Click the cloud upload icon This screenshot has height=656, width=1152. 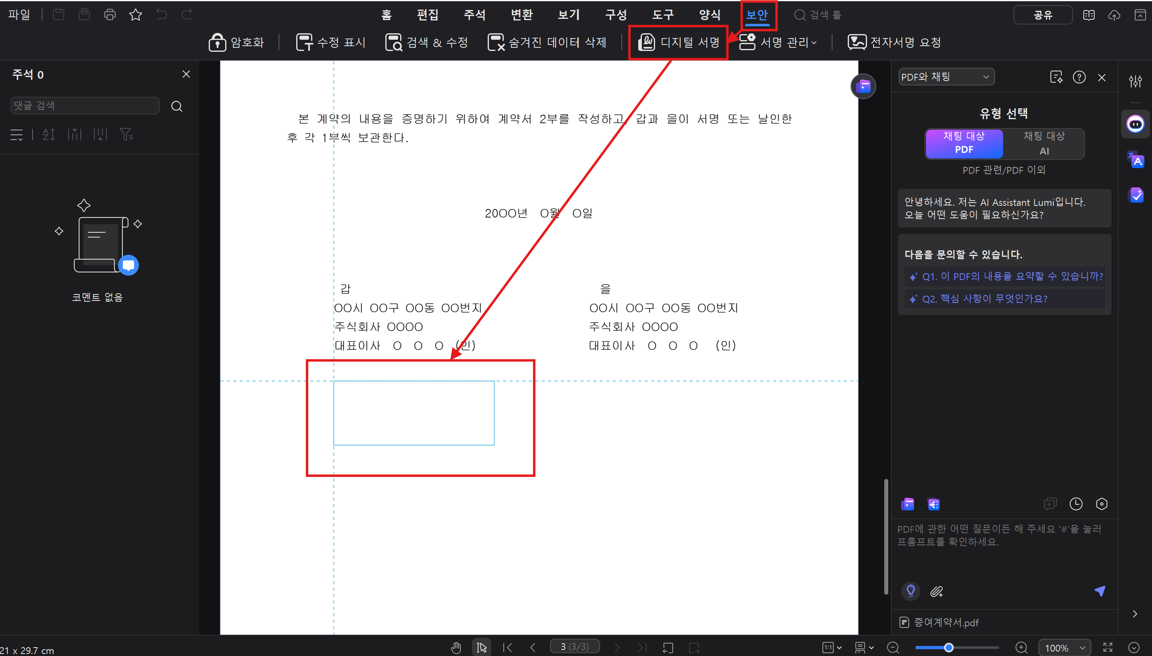point(1114,15)
